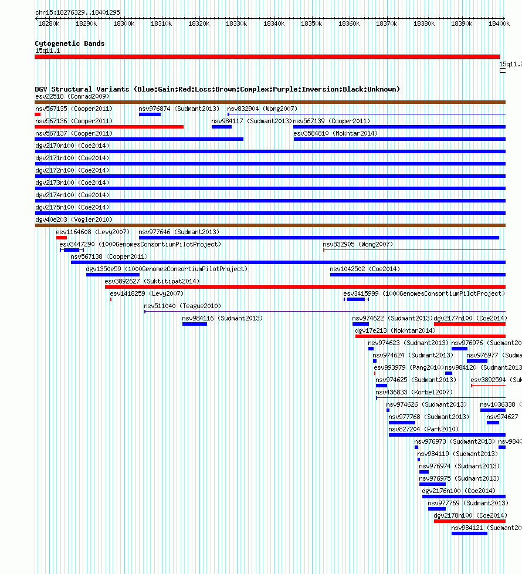Select dgv2171n100 (Coe2014) label
The width and height of the screenshot is (522, 574).
[x=72, y=158]
